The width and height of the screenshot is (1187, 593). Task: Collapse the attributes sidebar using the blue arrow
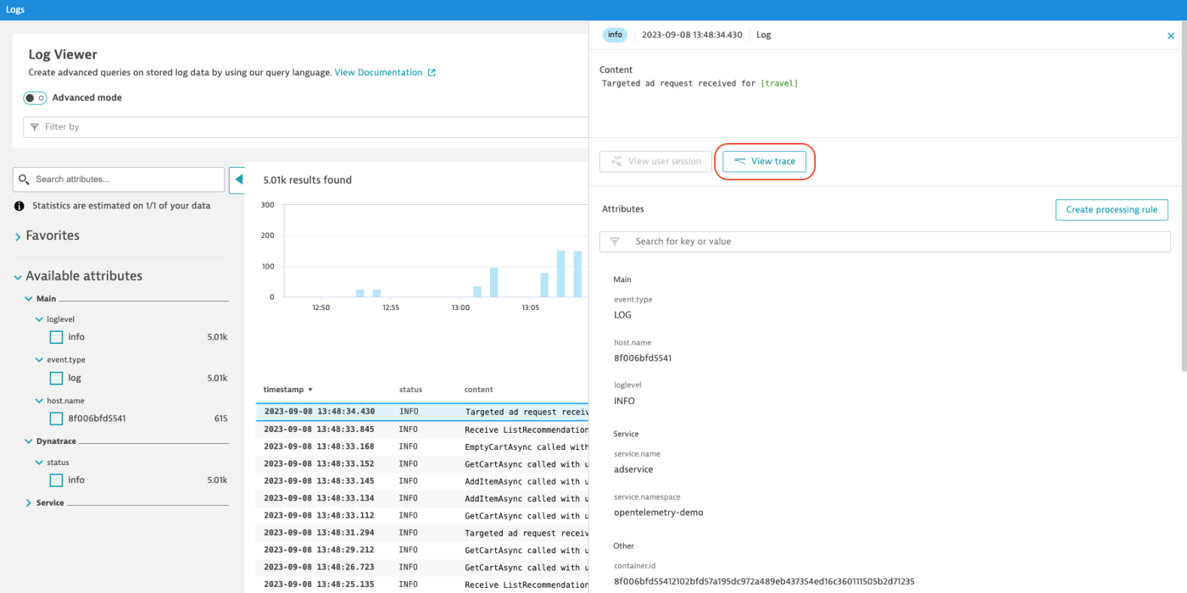pyautogui.click(x=238, y=180)
